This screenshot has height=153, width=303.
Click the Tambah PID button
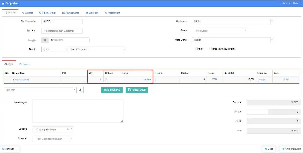tap(112, 90)
